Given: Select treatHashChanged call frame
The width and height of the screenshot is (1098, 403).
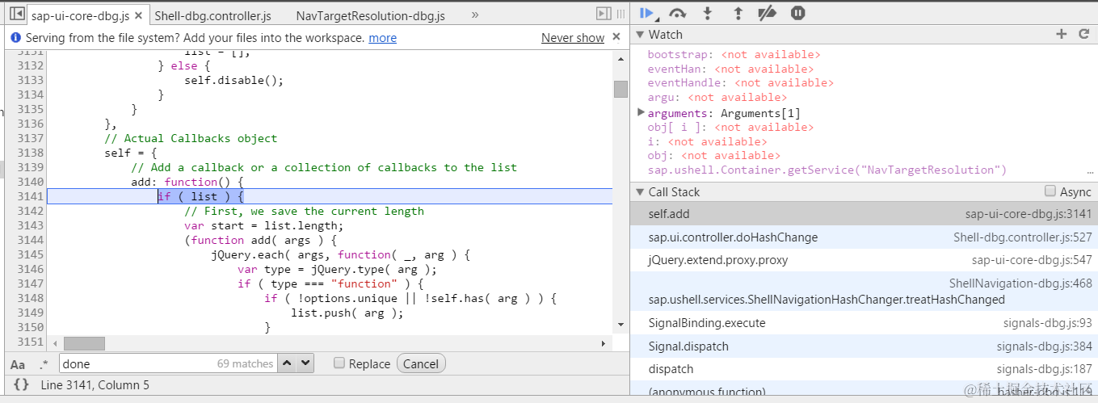Looking at the screenshot, I should pyautogui.click(x=864, y=292).
